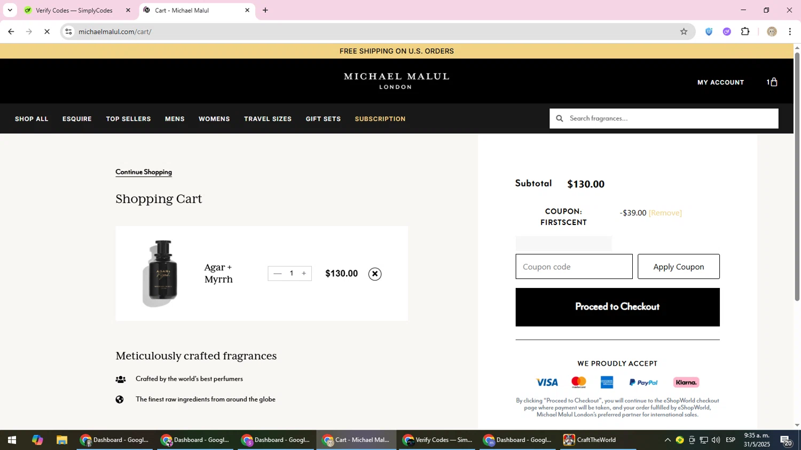Open the purple extension icon in toolbar
The image size is (801, 450).
727,31
